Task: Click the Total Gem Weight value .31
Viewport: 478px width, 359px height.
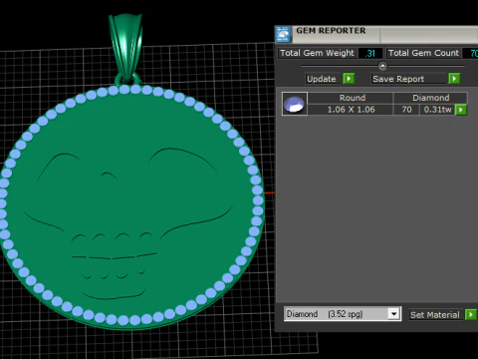Action: tap(370, 53)
